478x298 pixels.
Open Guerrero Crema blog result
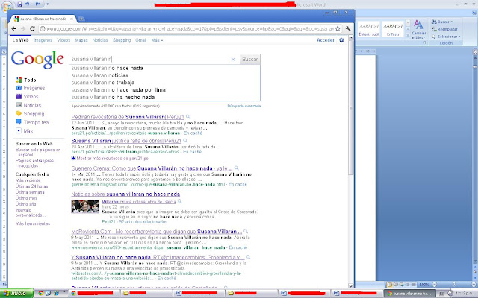click(x=152, y=168)
